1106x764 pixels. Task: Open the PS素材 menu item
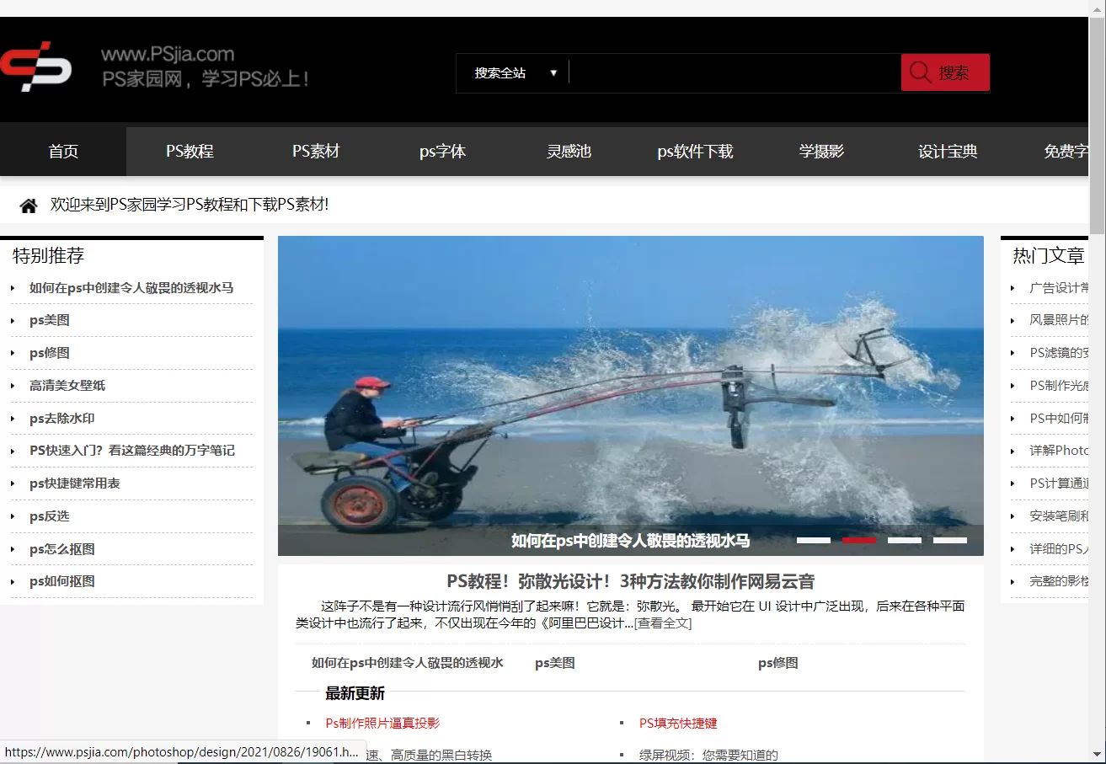pyautogui.click(x=316, y=151)
